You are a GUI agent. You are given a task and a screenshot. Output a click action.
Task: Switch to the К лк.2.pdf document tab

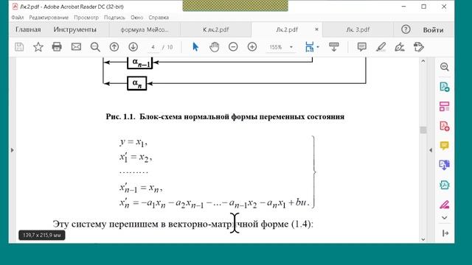[x=215, y=29]
